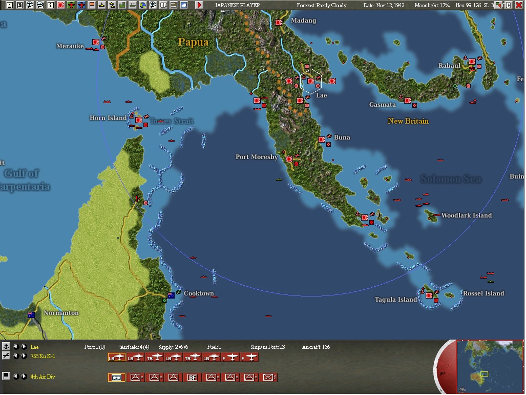Click the Lae base name label
Image resolution: width=526 pixels, height=395 pixels.
(x=34, y=347)
